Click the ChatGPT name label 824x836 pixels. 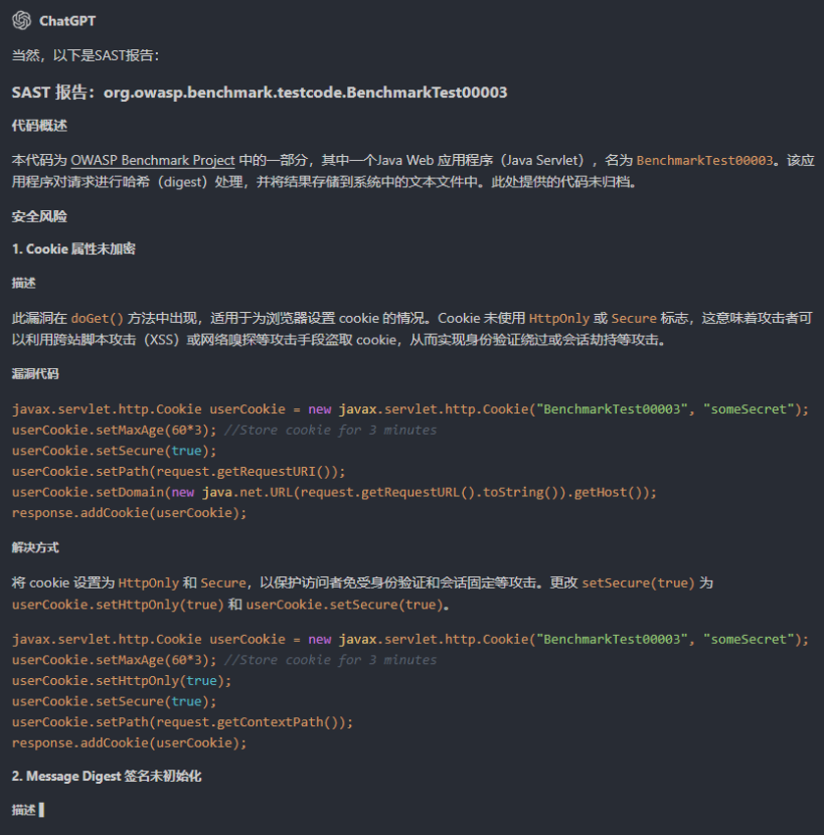(x=68, y=21)
